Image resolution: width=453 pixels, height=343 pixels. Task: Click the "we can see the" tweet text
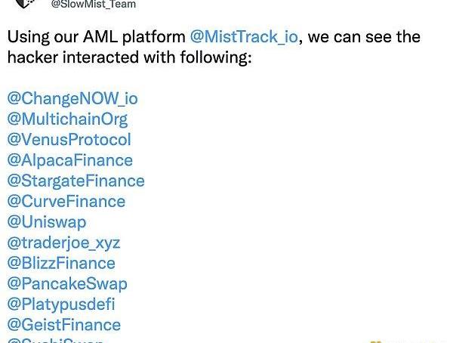pos(364,36)
